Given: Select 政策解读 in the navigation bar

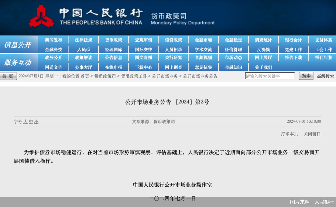Looking at the screenshot, I should click(83, 58).
